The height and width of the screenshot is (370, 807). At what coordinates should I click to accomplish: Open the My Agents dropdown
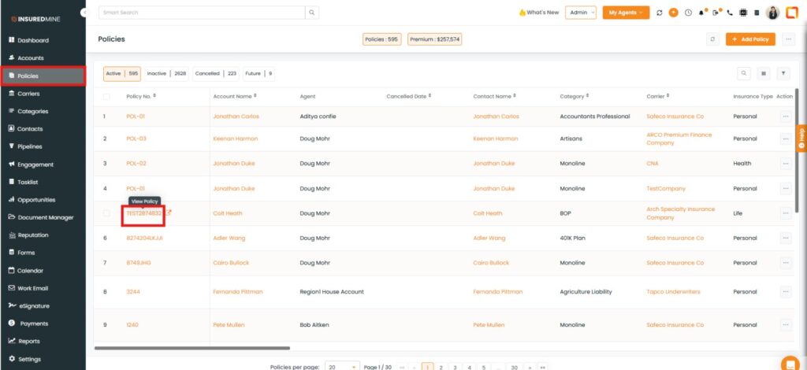coord(626,13)
